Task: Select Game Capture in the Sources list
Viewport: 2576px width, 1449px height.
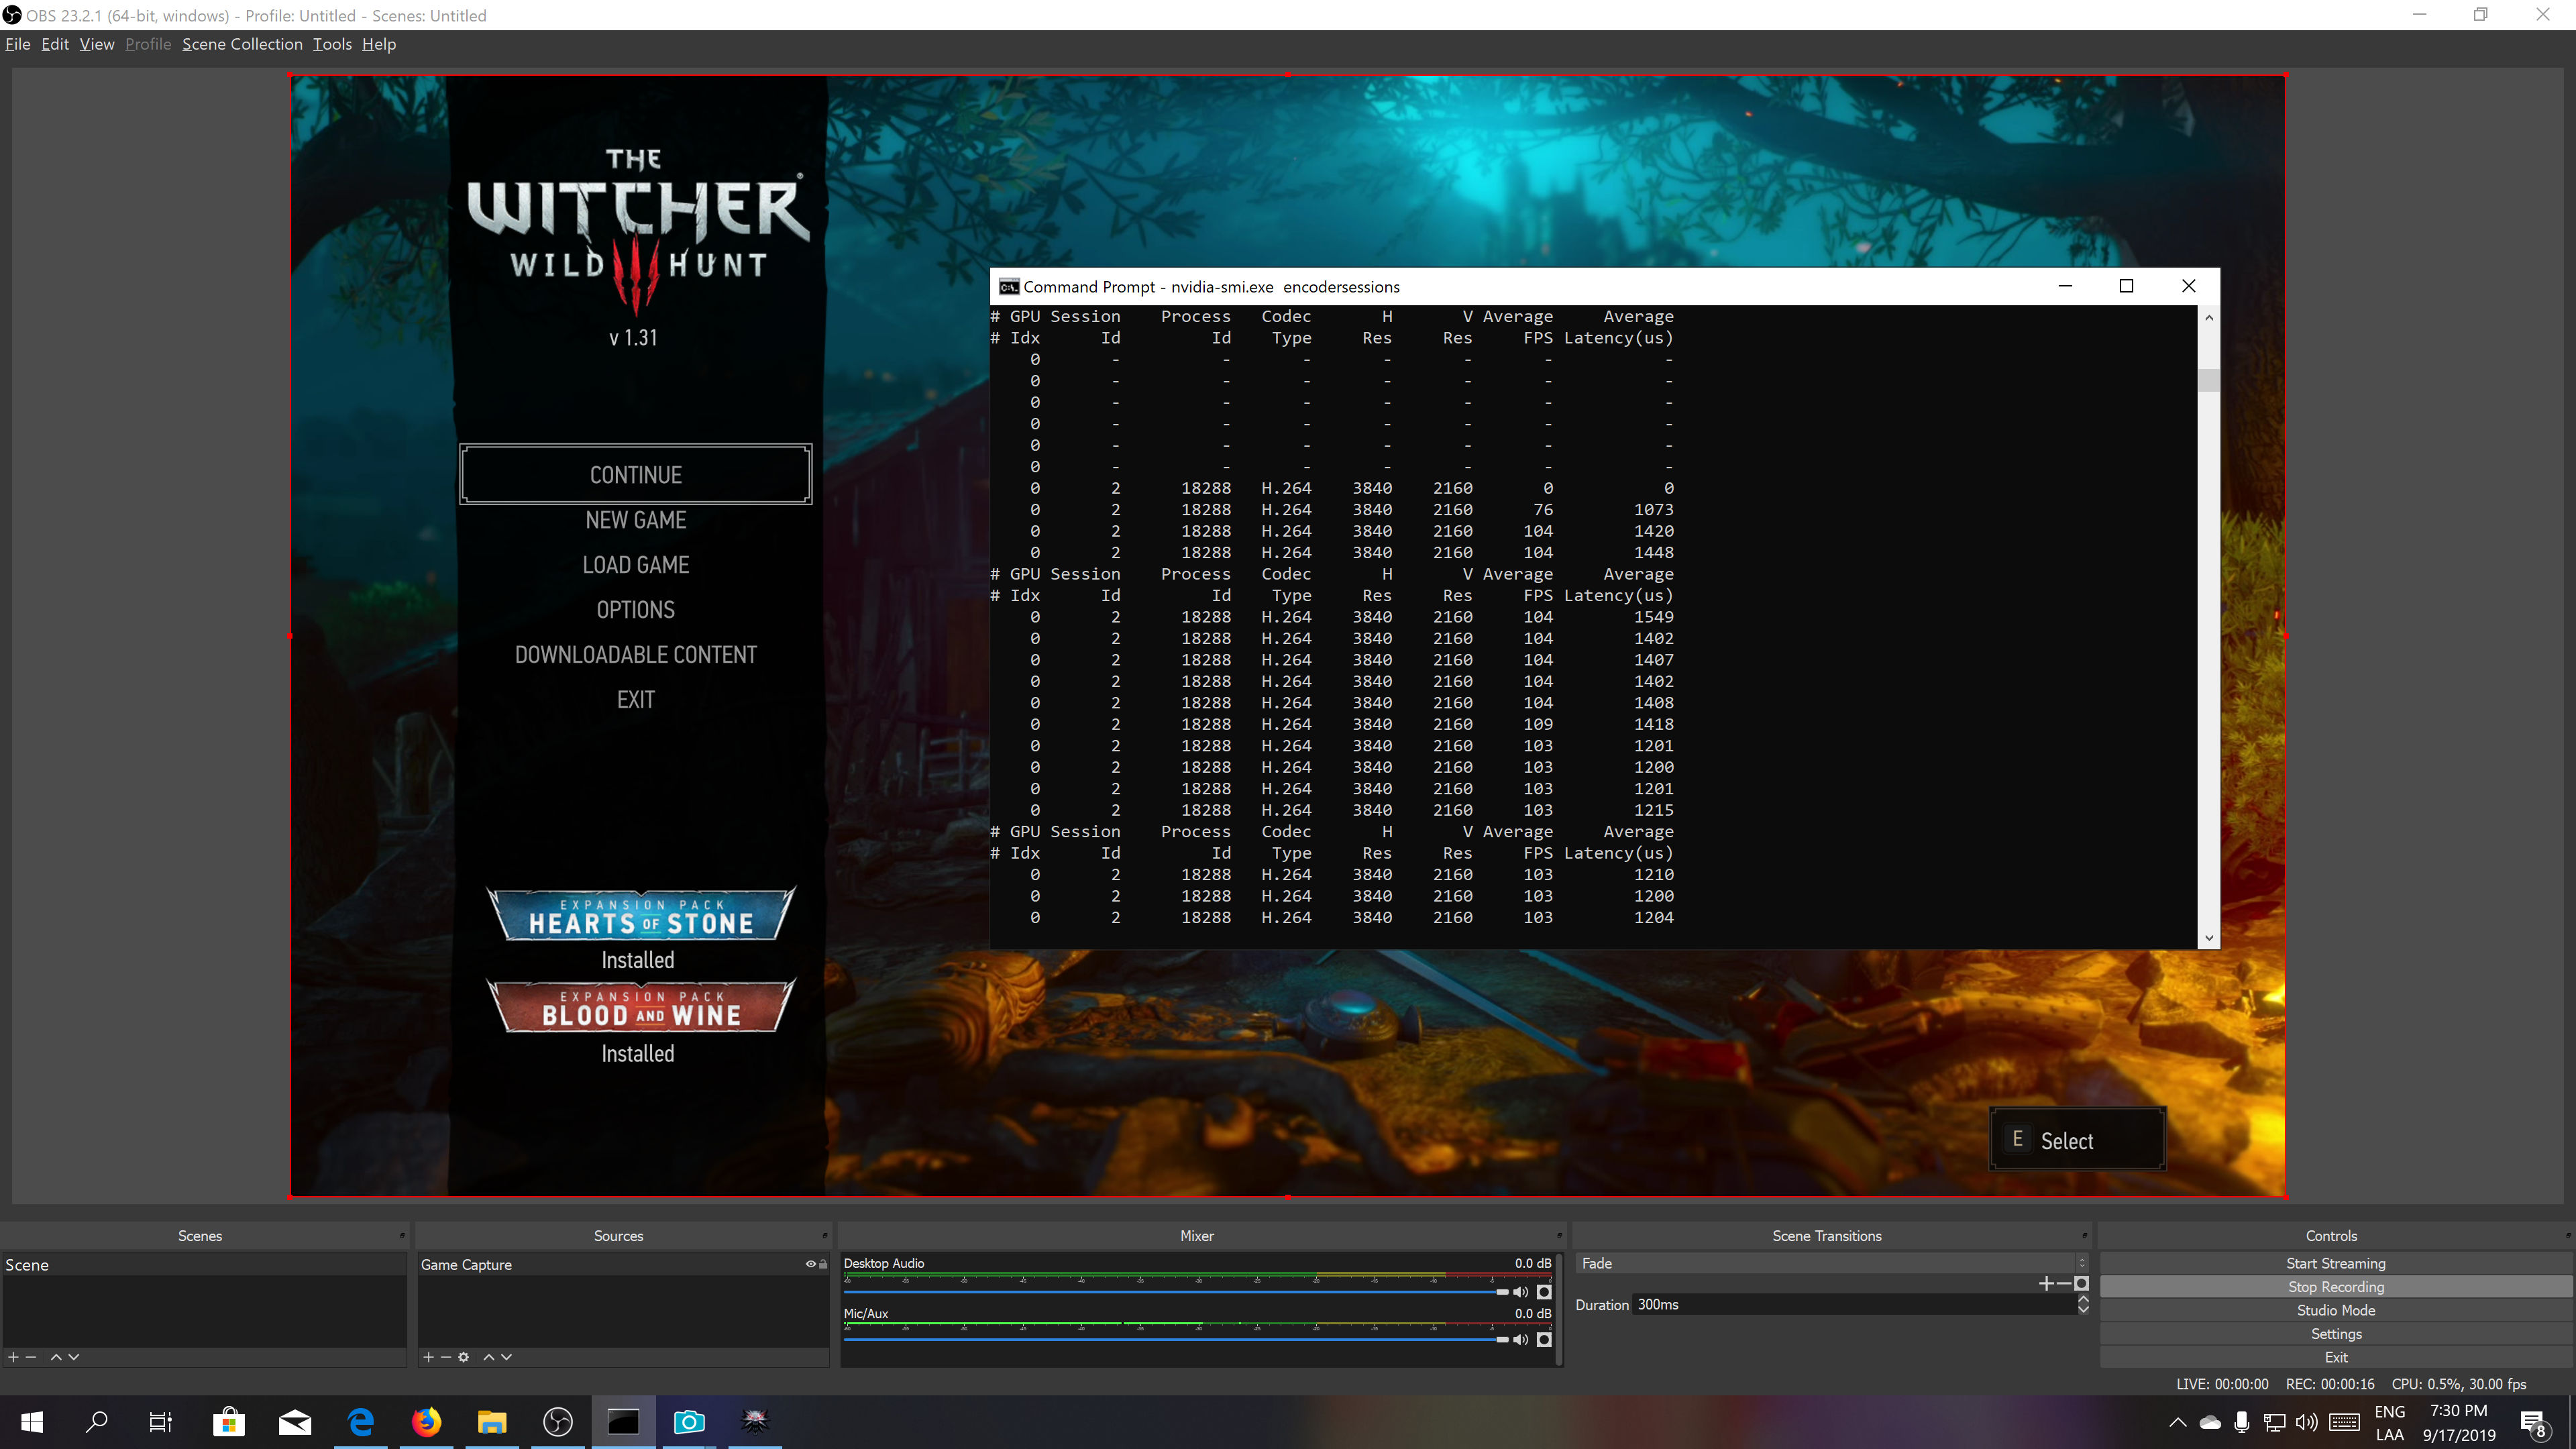Action: point(622,1265)
